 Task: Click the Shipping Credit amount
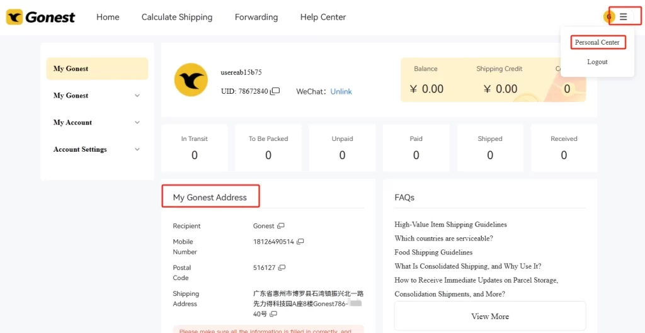pos(501,89)
